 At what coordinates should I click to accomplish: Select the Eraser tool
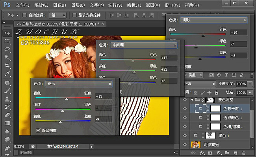pos(7,115)
